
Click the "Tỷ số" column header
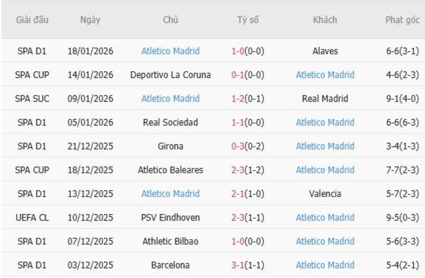(248, 20)
